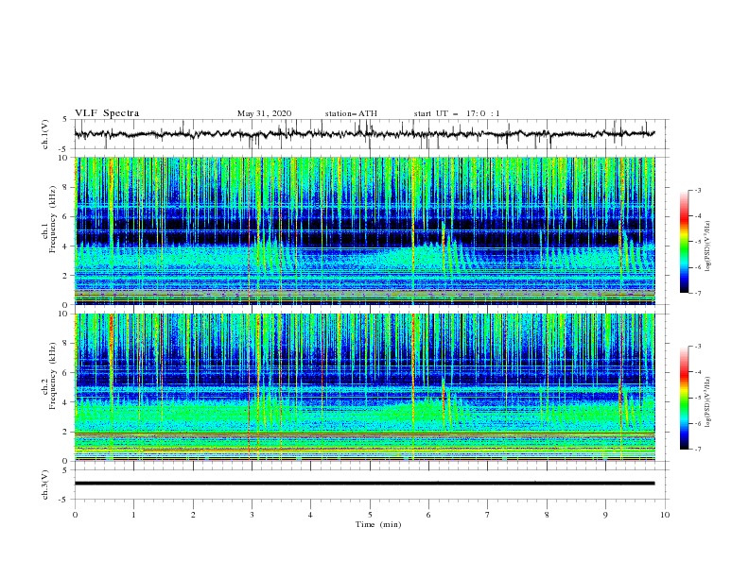The image size is (749, 578).
Task: Click the 'VLF Spectra' title text
Action: coord(107,113)
